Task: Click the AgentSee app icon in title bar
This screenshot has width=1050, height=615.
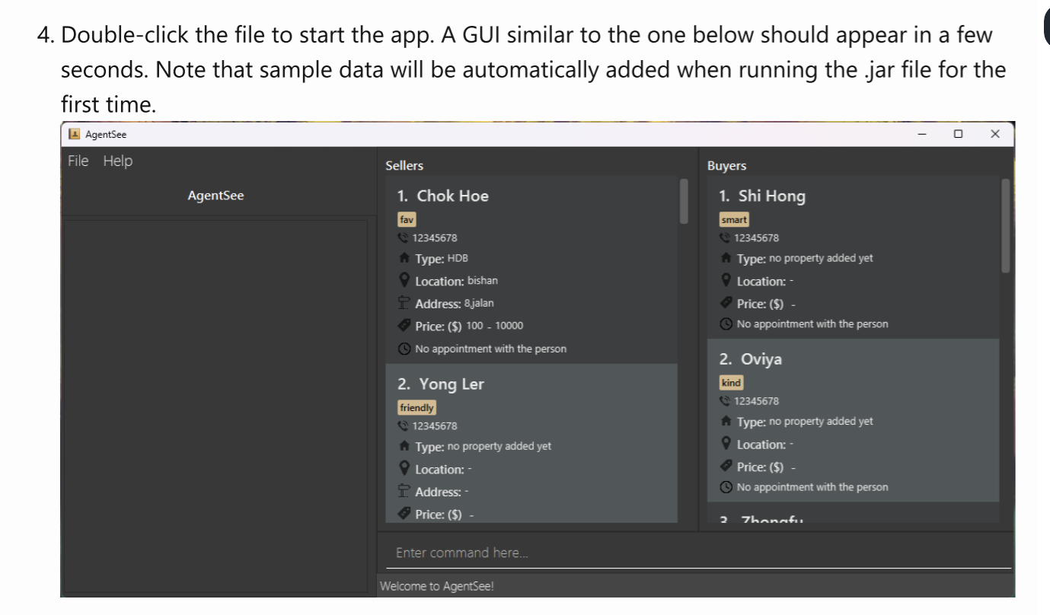Action: [75, 134]
